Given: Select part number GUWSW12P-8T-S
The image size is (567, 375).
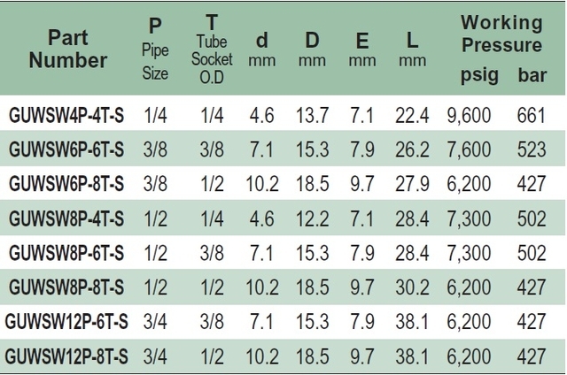Looking at the screenshot, I should click(x=66, y=356).
